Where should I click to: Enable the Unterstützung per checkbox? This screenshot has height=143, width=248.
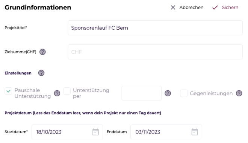(67, 91)
